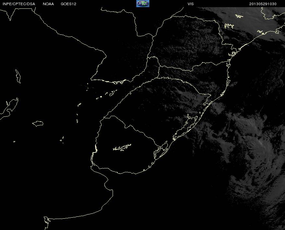Viewport: 285px width, 230px height.
Task: Click the jagged reservoir outline inside Uruguay
Action: (x=122, y=147)
